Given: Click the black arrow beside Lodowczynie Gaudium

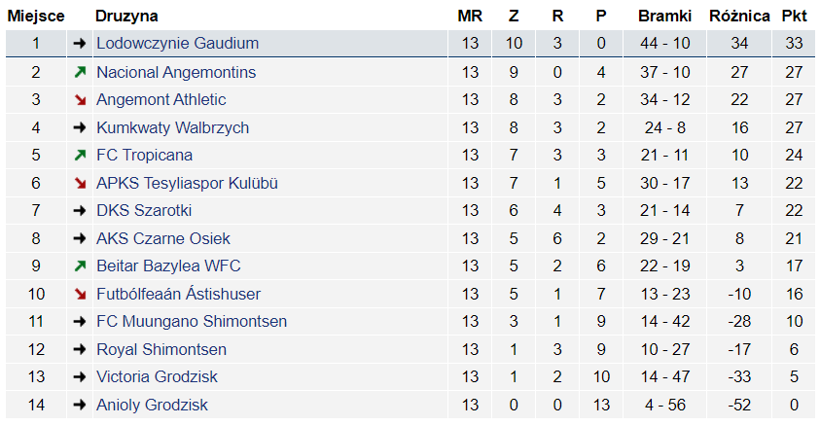Looking at the screenshot, I should (80, 44).
